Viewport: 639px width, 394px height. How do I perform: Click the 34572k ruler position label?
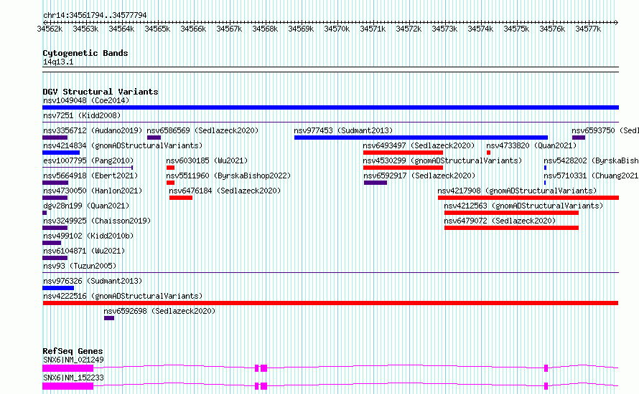tap(409, 29)
